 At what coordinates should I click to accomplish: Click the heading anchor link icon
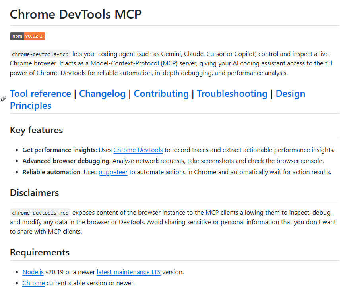[x=4, y=98]
